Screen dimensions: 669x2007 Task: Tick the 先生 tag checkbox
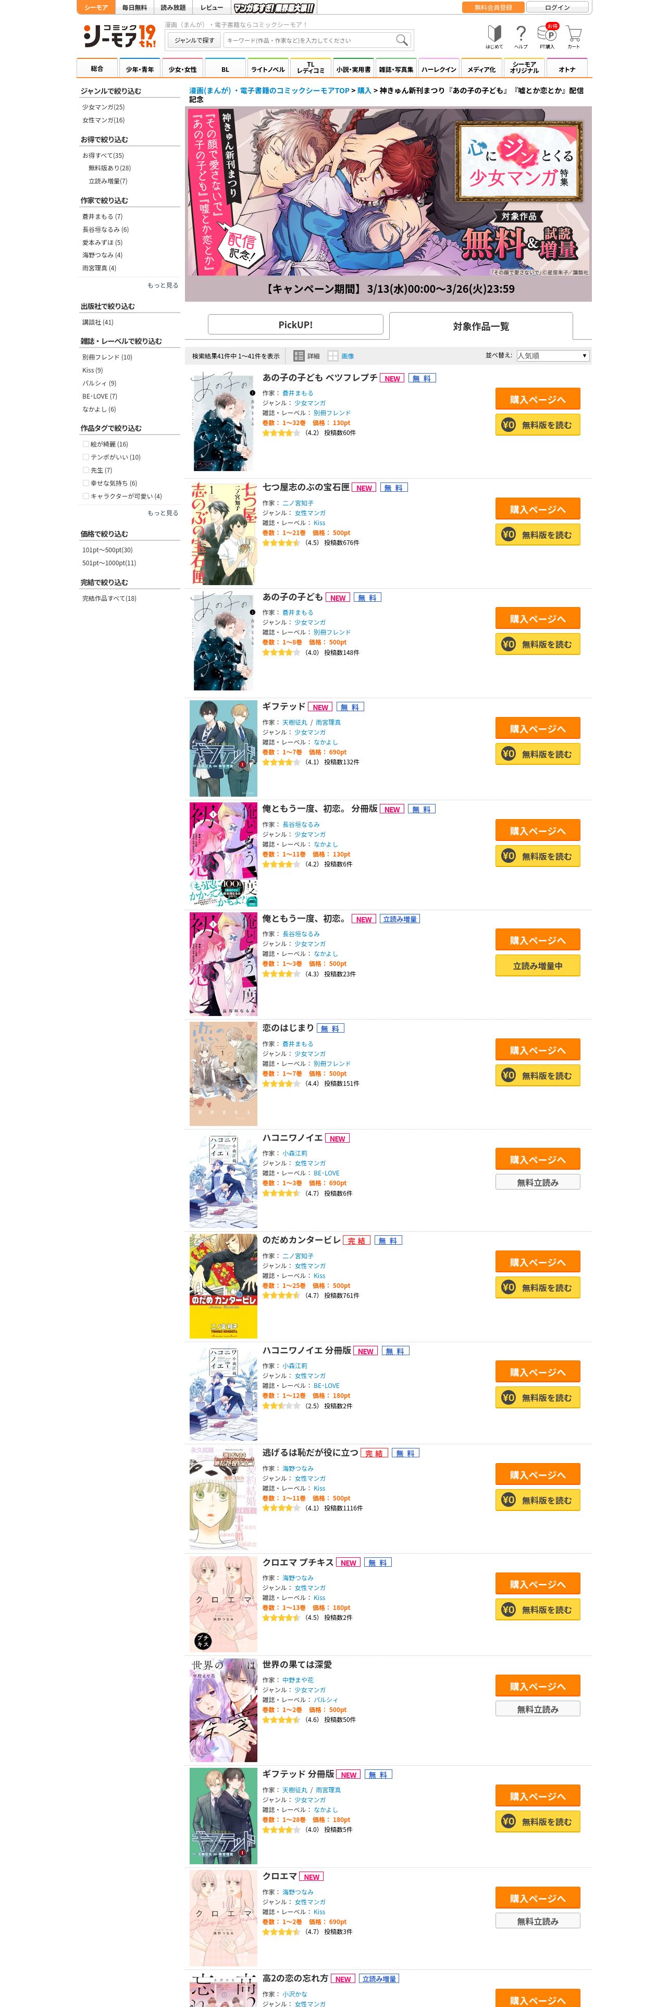85,470
